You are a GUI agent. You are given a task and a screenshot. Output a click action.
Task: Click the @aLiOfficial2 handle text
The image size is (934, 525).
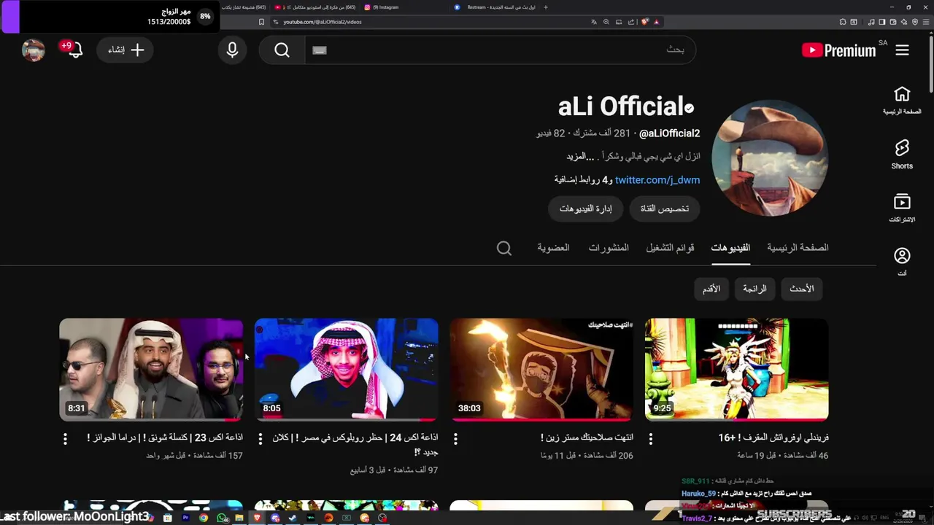pyautogui.click(x=670, y=133)
